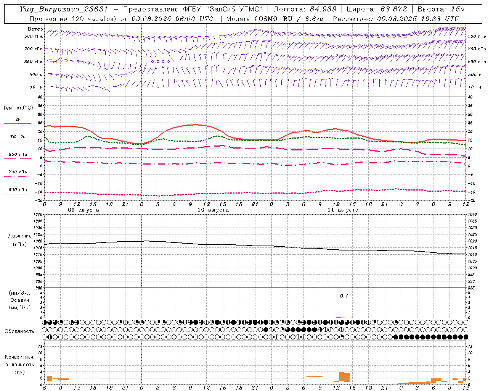
Task: Click the 'Высота: 15м' header value
Action: click(x=441, y=9)
